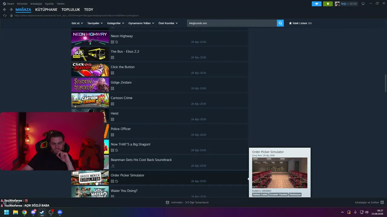Screen dimensions: 387x217
Task: Click the star icon beside İstek Listesi
Action: [x=290, y=23]
